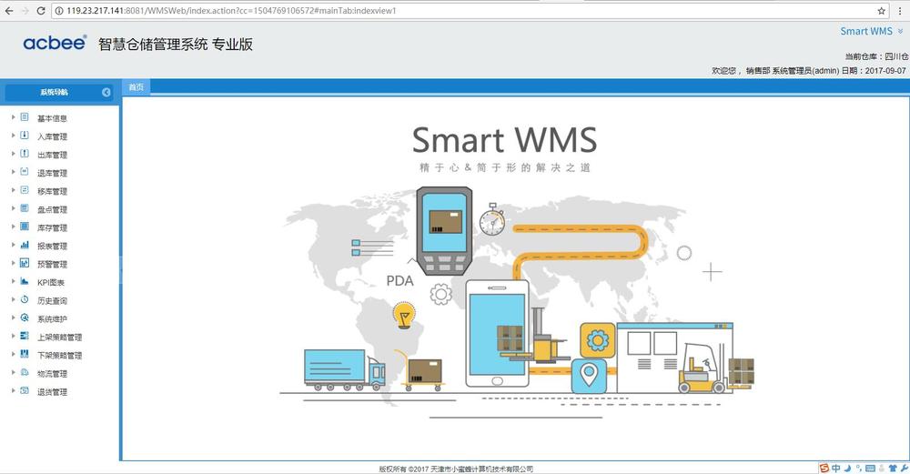910x474 pixels.
Task: Select 上架策略管理 in the navigation
Action: [x=60, y=338]
